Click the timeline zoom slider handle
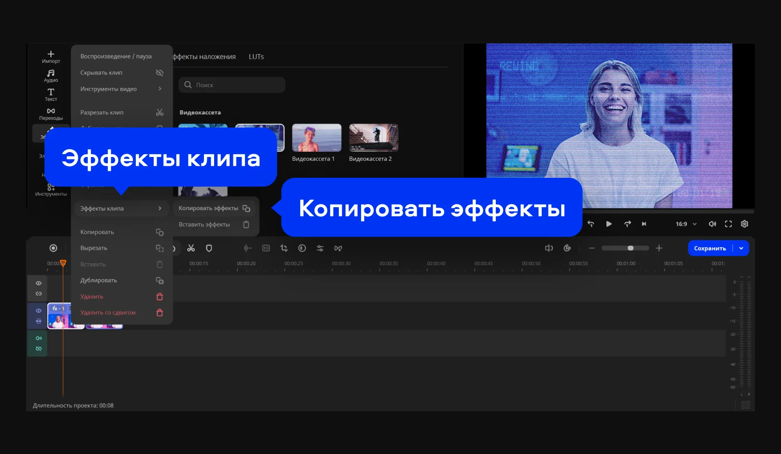781x454 pixels. point(630,248)
